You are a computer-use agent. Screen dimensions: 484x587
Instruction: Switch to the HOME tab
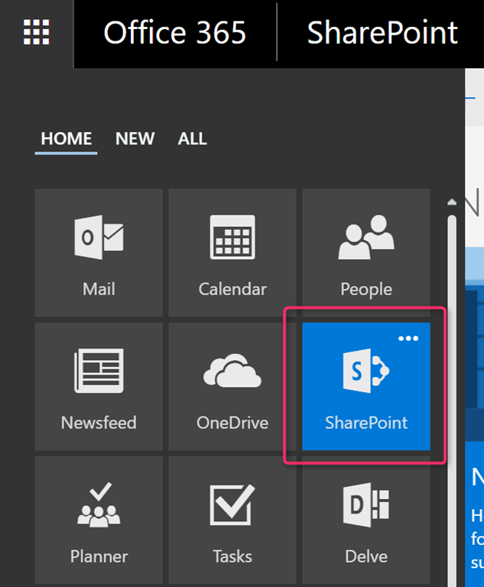66,139
